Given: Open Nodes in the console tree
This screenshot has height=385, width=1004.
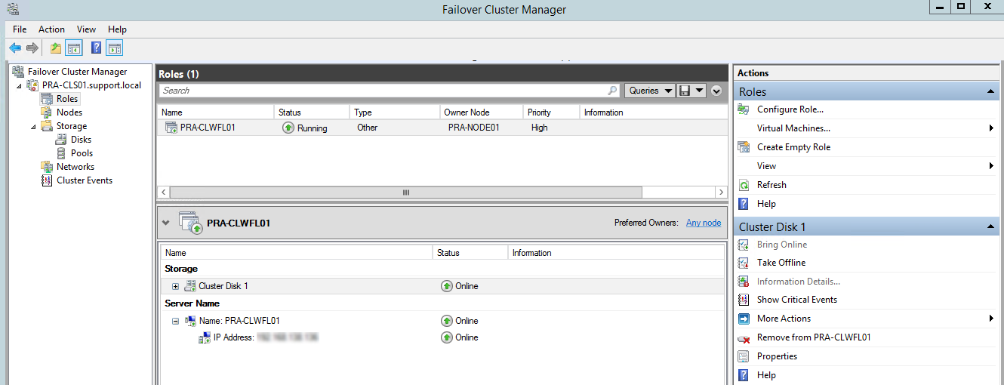Looking at the screenshot, I should tap(69, 112).
